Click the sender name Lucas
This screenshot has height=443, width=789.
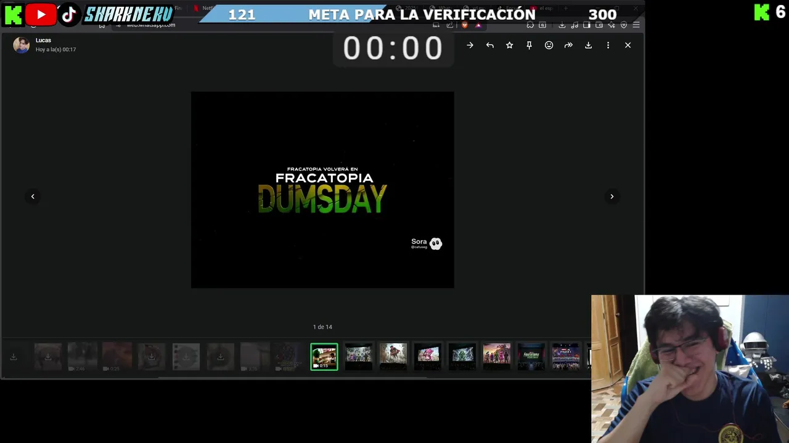pos(43,40)
